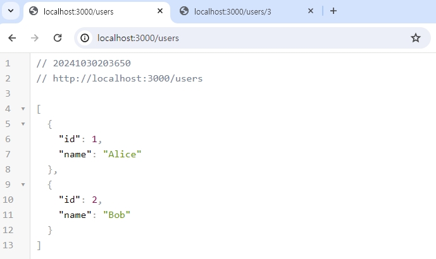Bookmark this page with the star icon
This screenshot has height=259, width=436.
416,38
